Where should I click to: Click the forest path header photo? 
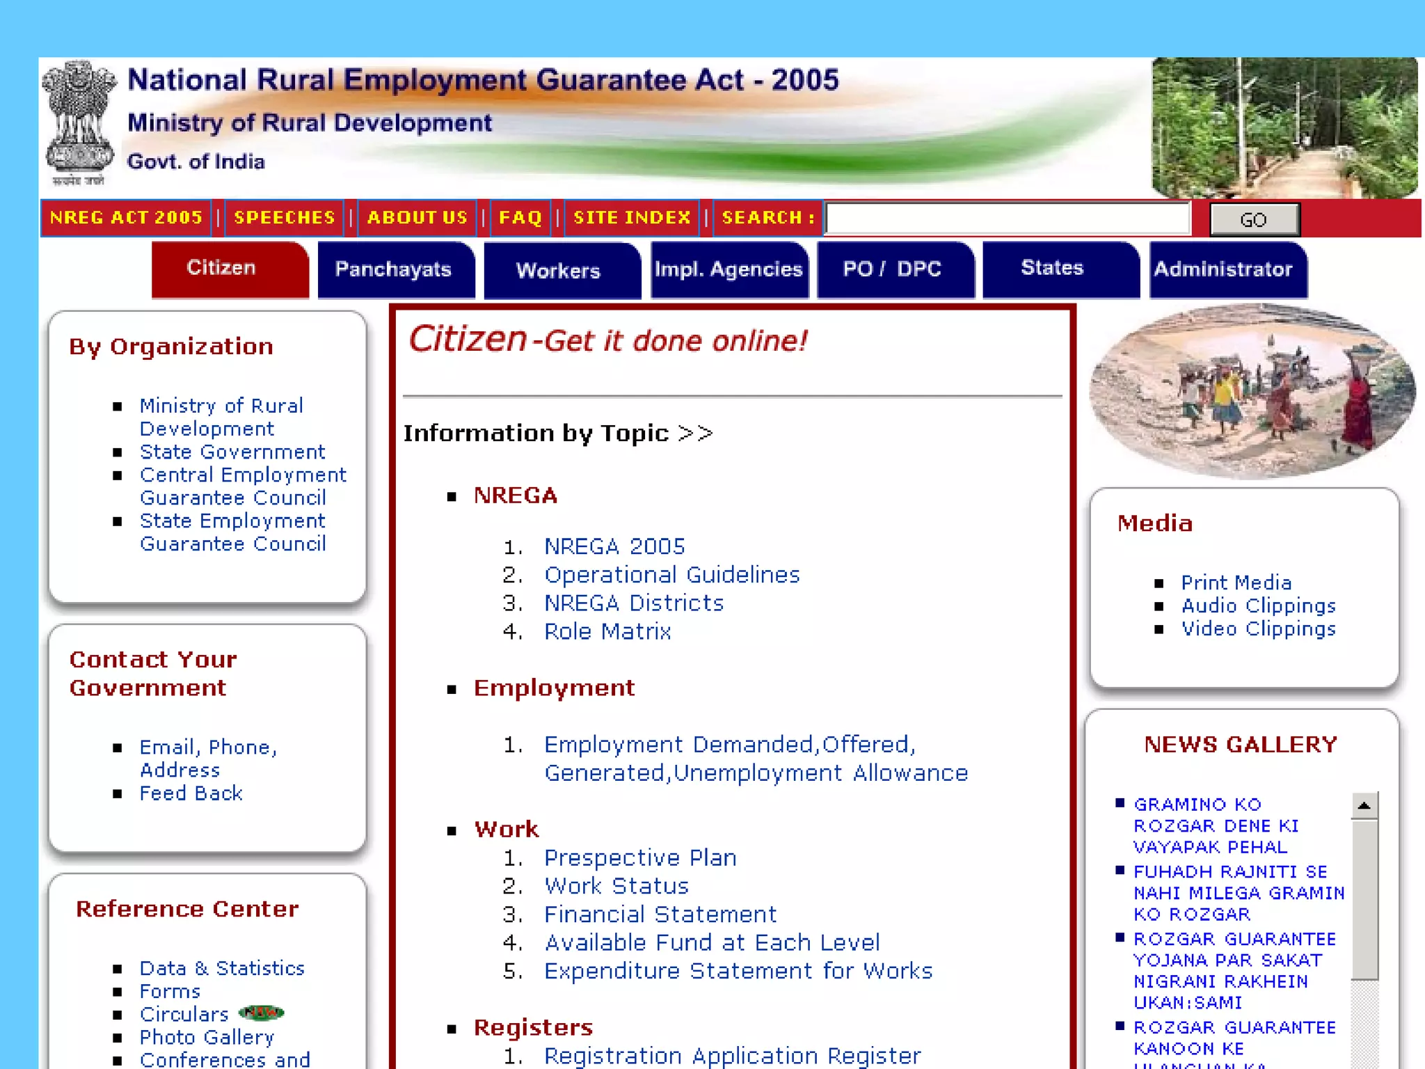1284,127
